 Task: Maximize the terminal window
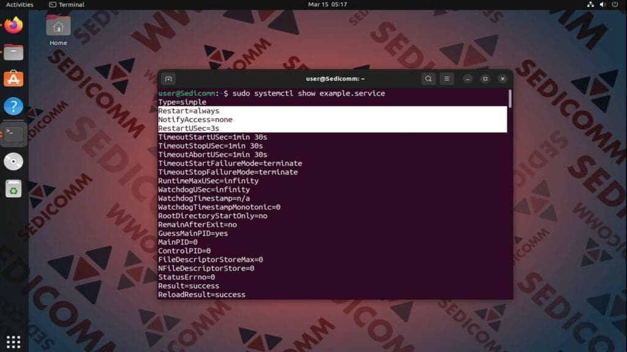coord(485,79)
